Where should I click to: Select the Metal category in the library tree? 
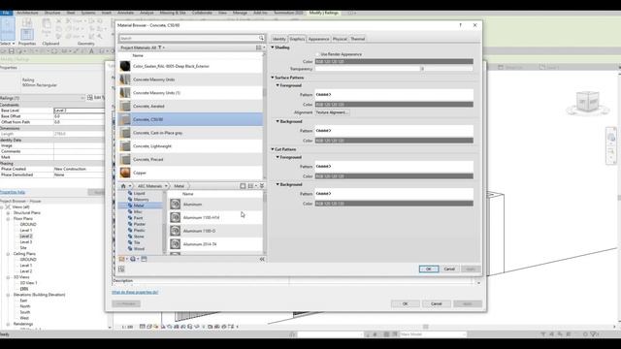pos(139,206)
